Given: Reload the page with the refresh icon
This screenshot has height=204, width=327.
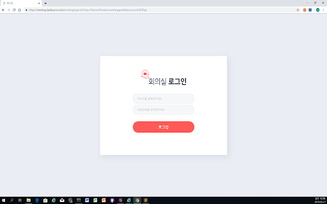Looking at the screenshot, I should click(x=14, y=10).
